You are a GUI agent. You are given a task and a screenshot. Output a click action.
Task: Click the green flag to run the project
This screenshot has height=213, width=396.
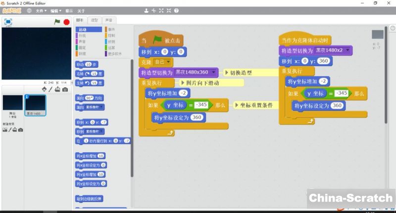(57, 22)
